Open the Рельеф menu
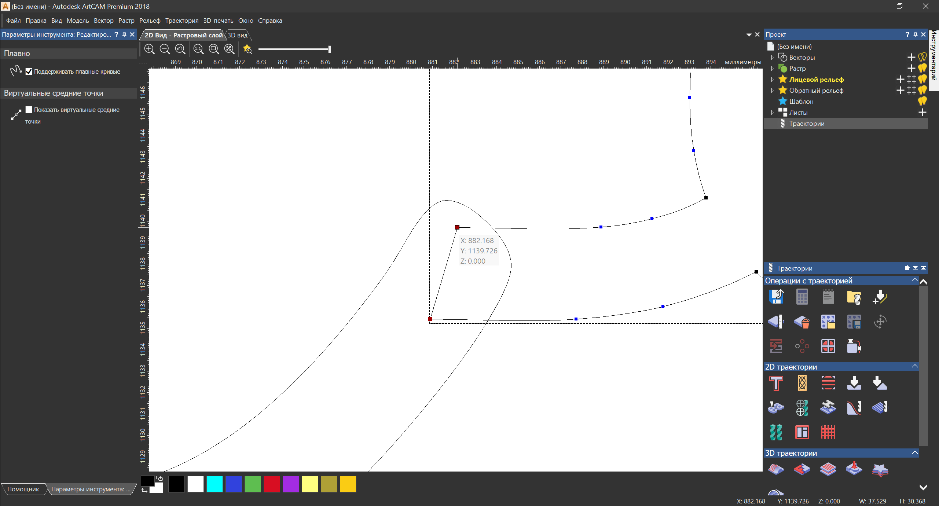This screenshot has width=939, height=506. (x=150, y=21)
